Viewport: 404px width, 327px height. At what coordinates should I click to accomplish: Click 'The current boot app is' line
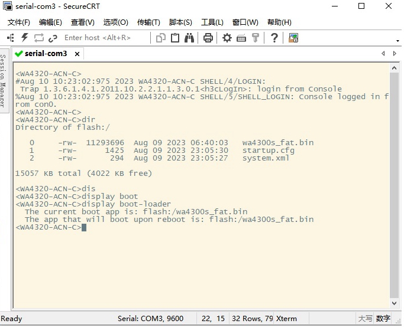coord(136,212)
